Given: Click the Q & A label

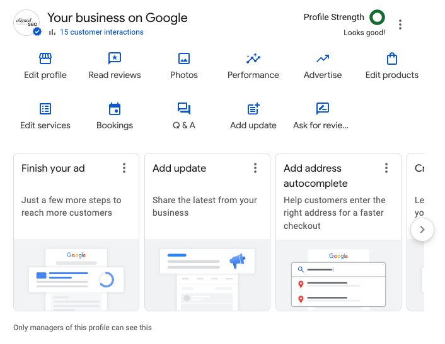Looking at the screenshot, I should 184,125.
